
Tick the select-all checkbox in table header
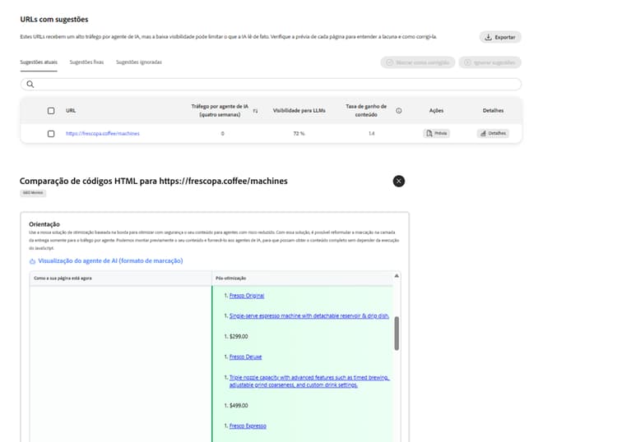click(51, 111)
